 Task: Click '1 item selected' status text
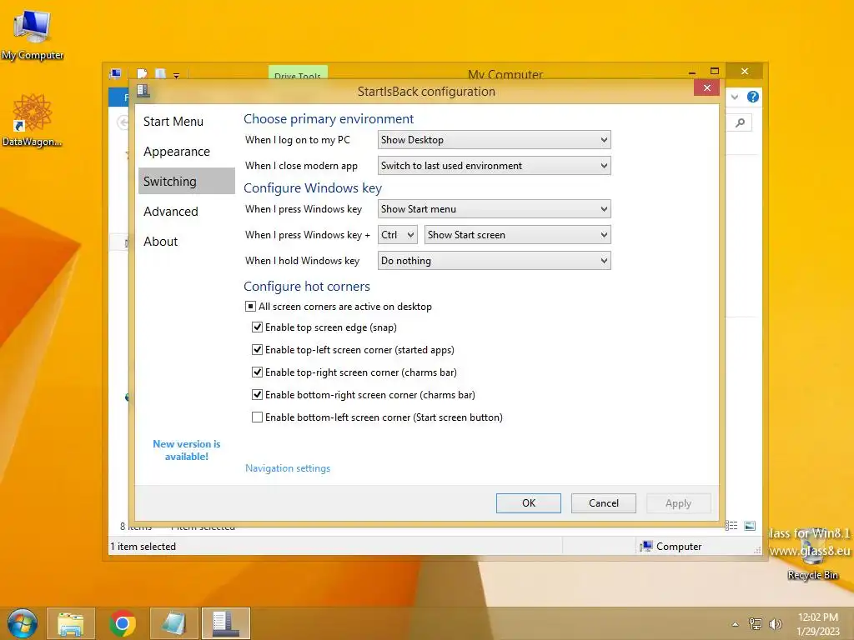[x=143, y=547]
